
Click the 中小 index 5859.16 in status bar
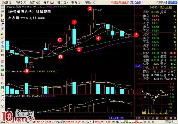point(99,122)
